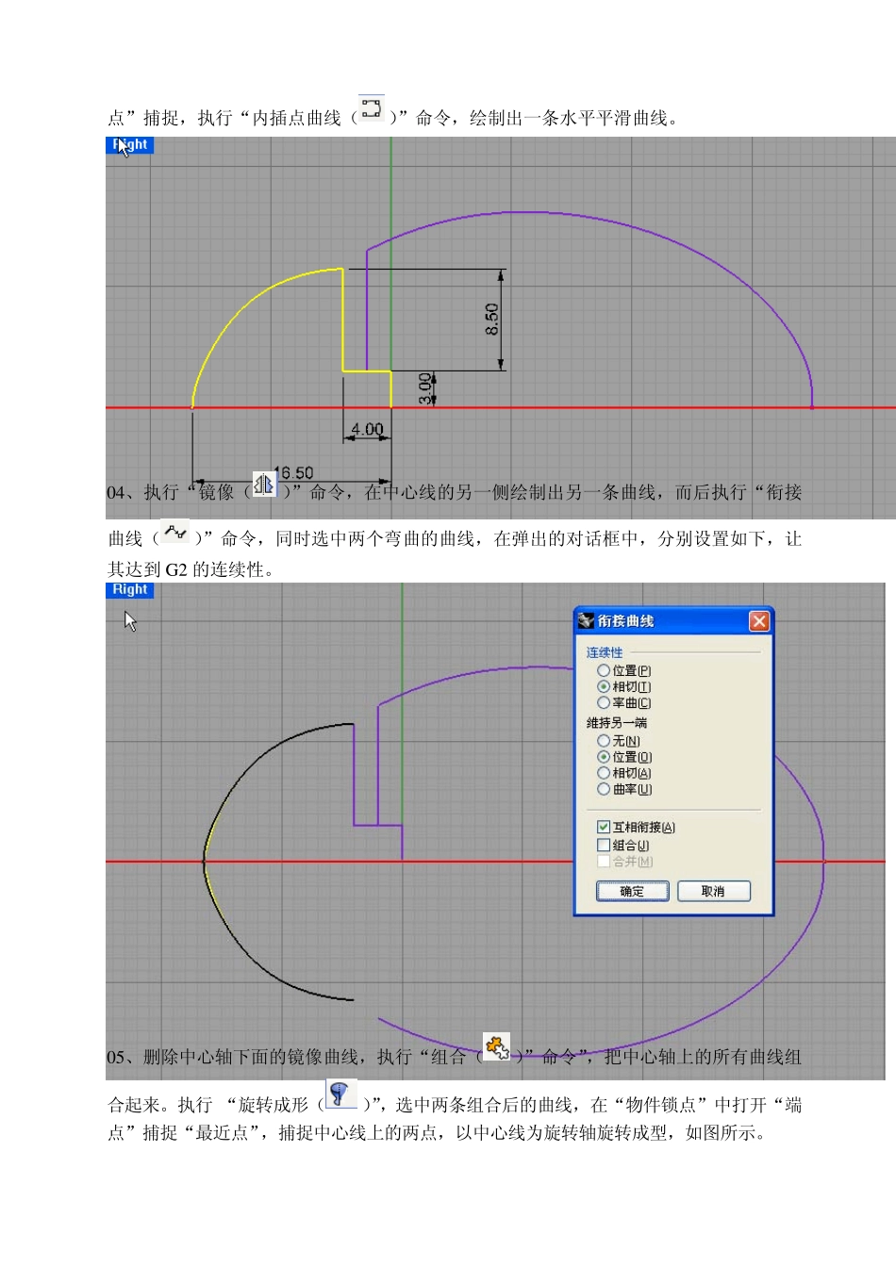This screenshot has width=896, height=1267.
Task: Click the 3.00 dimension text
Action: [x=425, y=387]
